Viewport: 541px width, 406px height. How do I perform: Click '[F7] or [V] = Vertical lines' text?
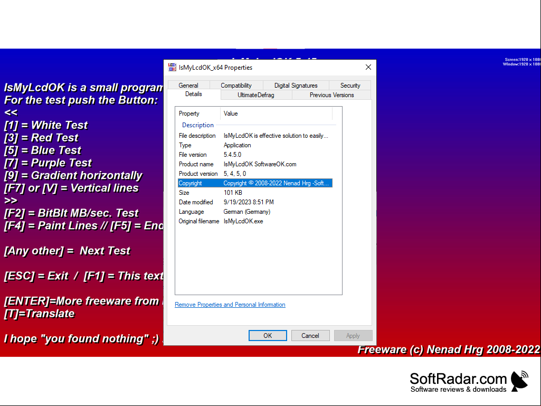(x=71, y=188)
